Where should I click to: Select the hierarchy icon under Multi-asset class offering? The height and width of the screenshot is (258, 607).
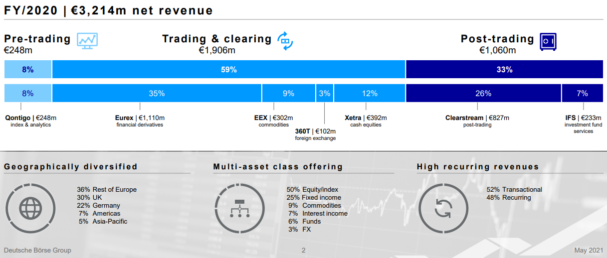[239, 208]
